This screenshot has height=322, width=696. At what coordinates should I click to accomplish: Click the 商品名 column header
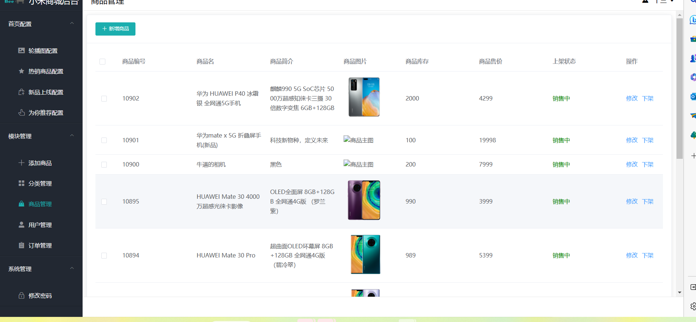pos(205,62)
